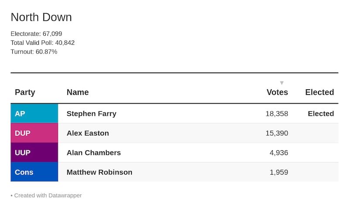Click the Party column header
This screenshot has height=209, width=349.
pyautogui.click(x=25, y=92)
